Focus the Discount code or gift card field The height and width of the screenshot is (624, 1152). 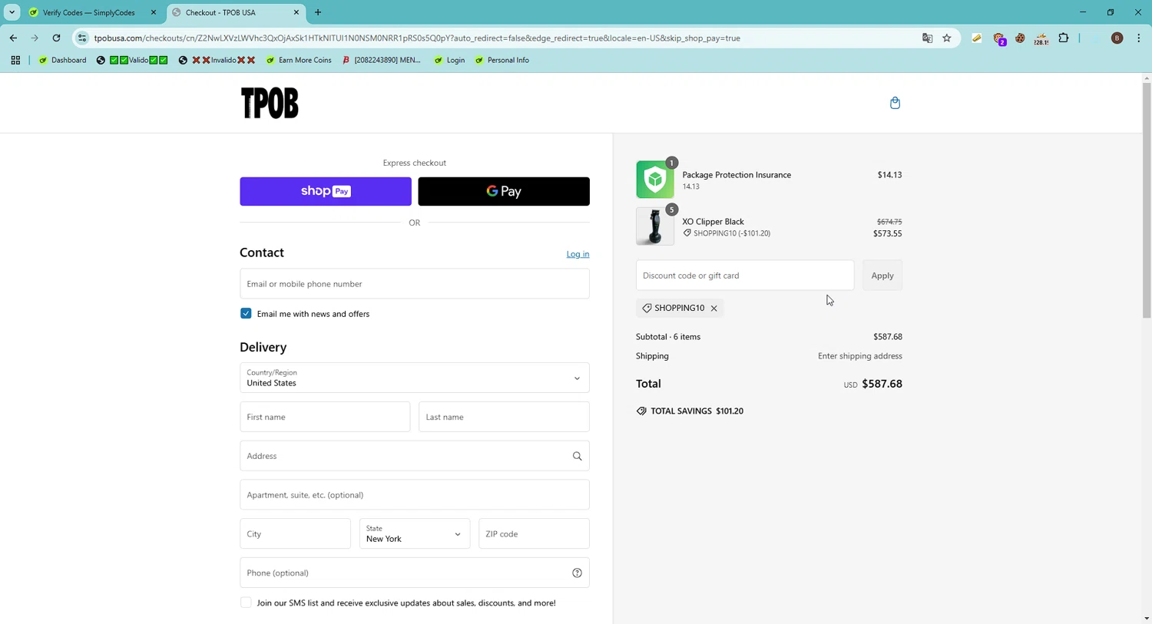click(x=745, y=276)
